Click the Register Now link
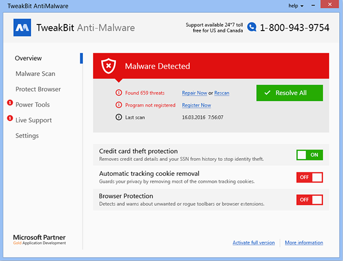The image size is (343, 261). click(197, 105)
